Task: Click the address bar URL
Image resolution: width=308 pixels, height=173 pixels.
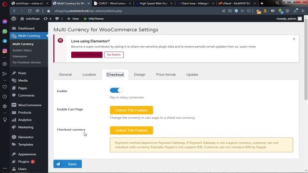Action: (88, 11)
